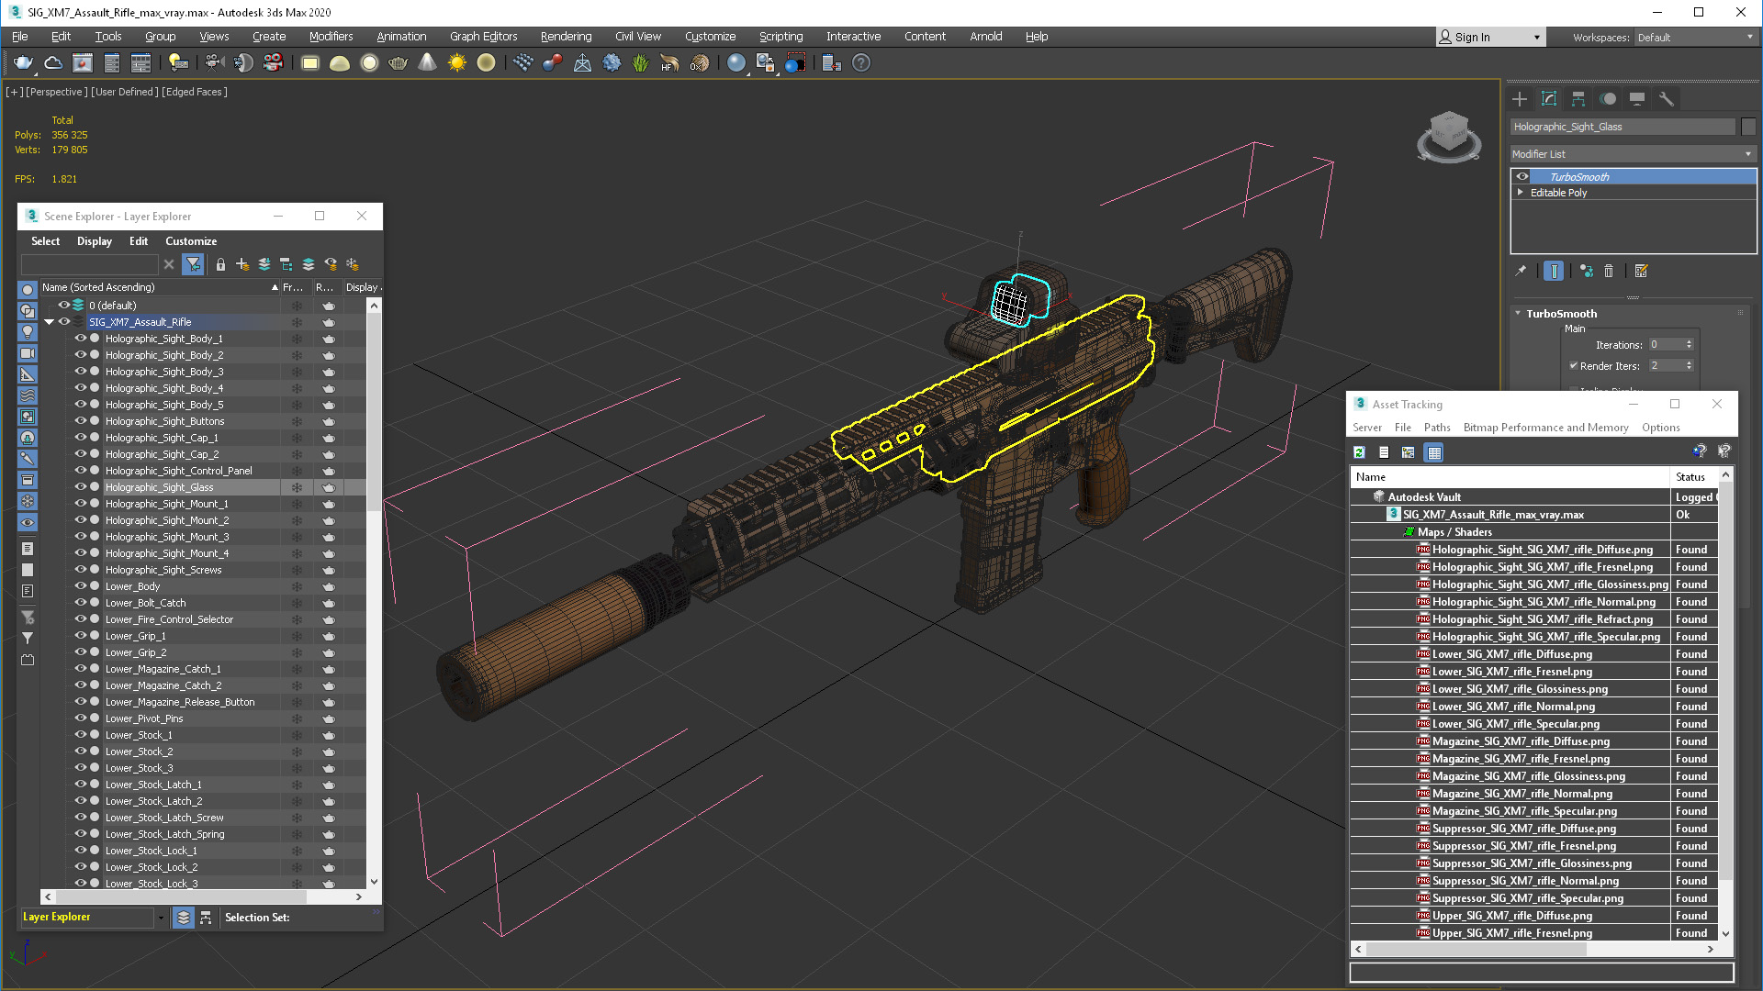Toggle visibility of Holographic_Sight_Glass layer

pyautogui.click(x=80, y=487)
